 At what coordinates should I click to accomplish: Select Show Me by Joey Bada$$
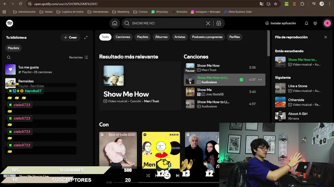click(x=224, y=92)
